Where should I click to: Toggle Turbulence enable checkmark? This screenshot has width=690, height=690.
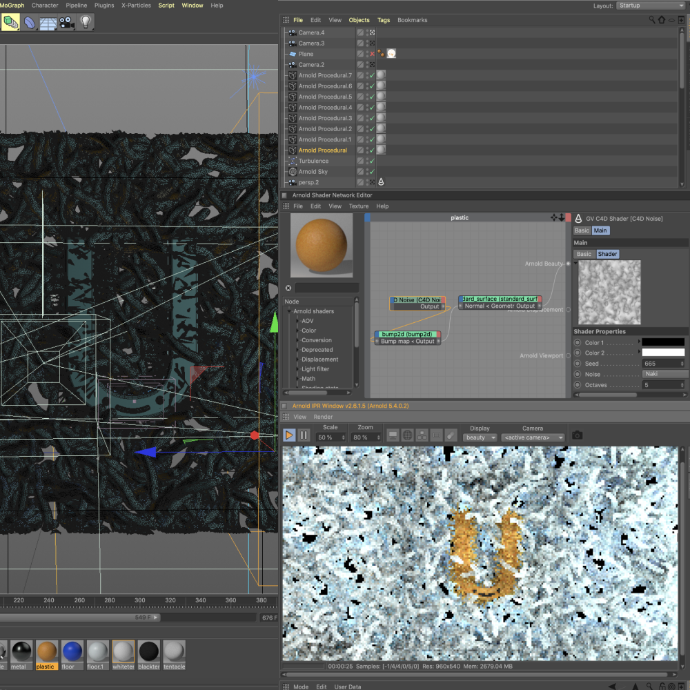[373, 161]
